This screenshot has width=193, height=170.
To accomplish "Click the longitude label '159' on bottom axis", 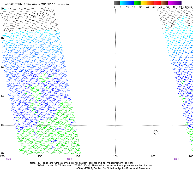I will coord(115,156).
